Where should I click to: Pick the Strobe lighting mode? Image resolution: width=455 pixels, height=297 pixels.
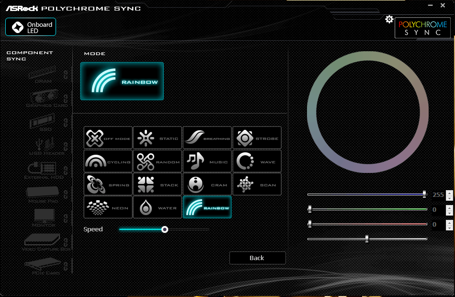coord(257,138)
